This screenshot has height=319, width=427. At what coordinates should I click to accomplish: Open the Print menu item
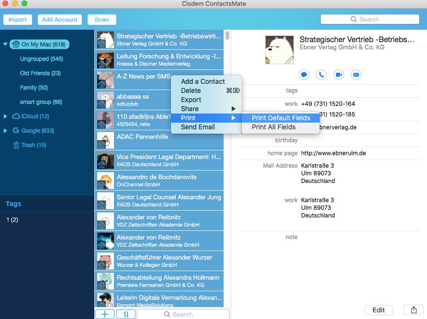coord(206,118)
